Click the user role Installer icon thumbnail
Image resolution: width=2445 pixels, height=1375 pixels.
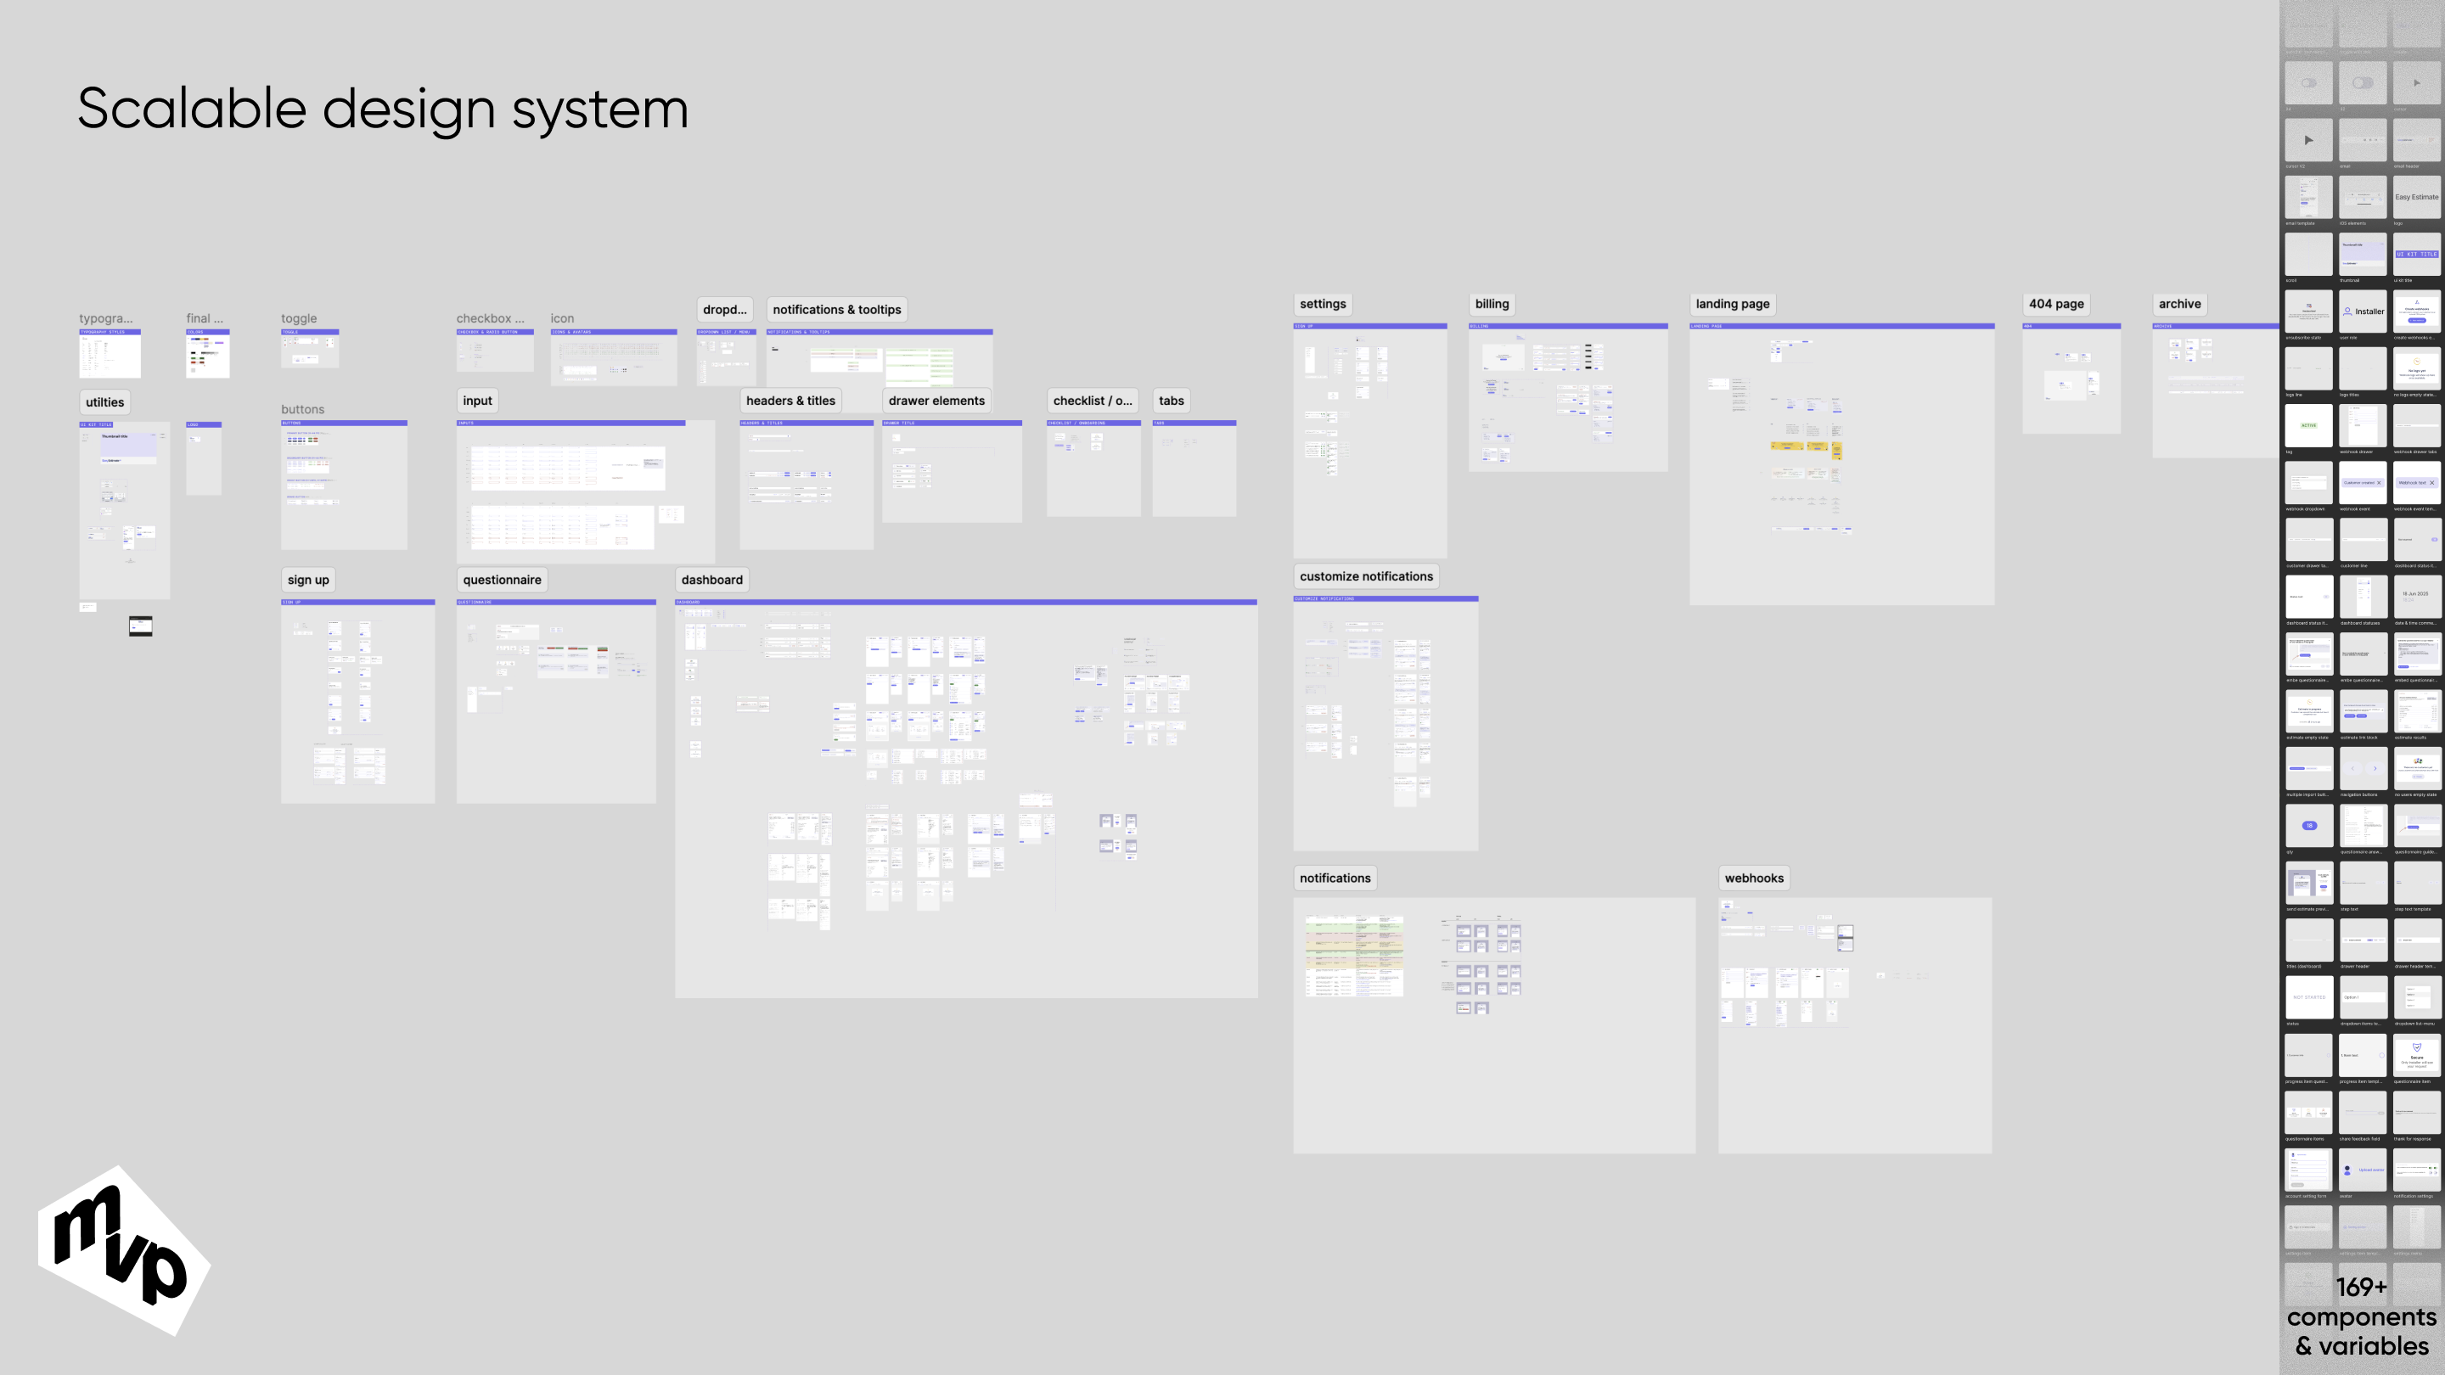pyautogui.click(x=2363, y=311)
